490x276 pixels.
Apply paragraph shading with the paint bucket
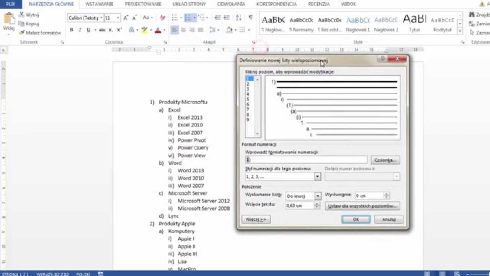click(x=229, y=30)
